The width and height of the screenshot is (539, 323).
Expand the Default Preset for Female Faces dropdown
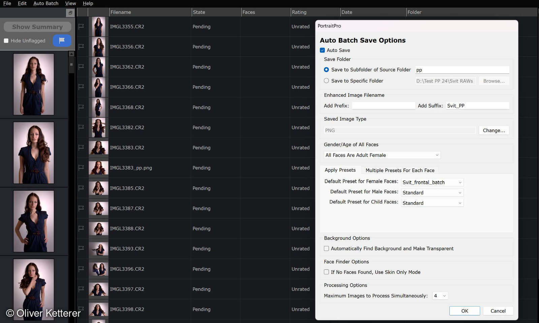(x=432, y=182)
